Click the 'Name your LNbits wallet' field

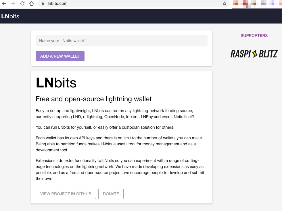[x=121, y=41]
